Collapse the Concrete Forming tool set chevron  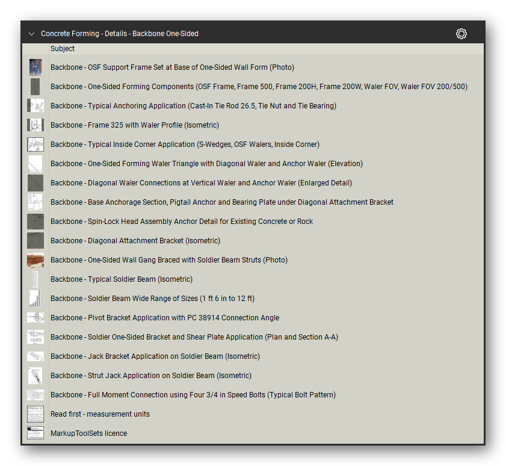pyautogui.click(x=31, y=34)
